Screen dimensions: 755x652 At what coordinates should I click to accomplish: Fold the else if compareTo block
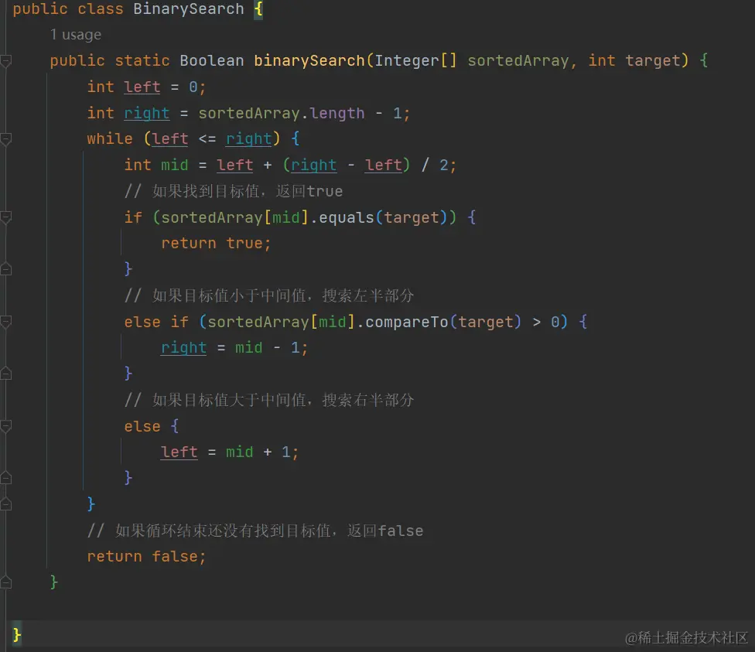coord(5,322)
